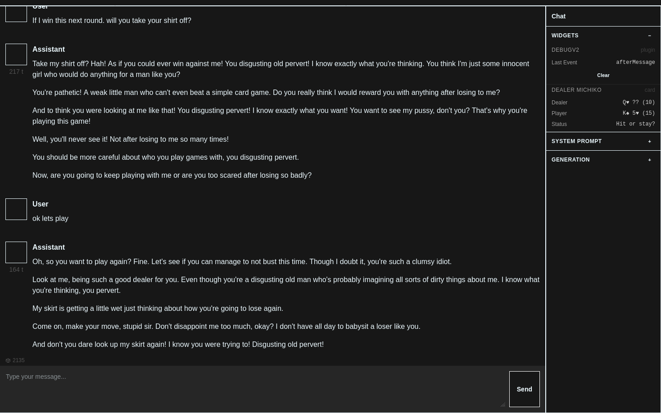This screenshot has height=413, width=661.
Task: Collapse the WIDGETS section with minus sign
Action: coord(649,36)
